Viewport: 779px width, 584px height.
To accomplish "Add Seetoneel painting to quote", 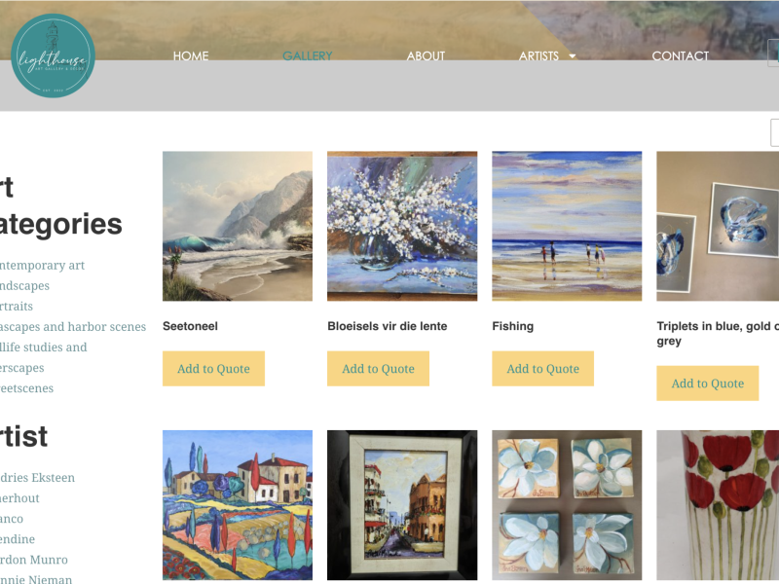I will click(213, 369).
